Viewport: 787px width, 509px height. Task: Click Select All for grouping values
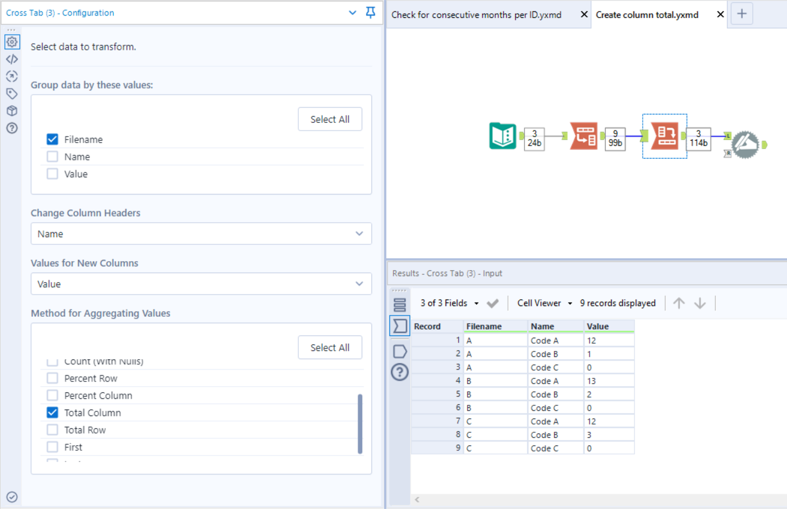330,119
